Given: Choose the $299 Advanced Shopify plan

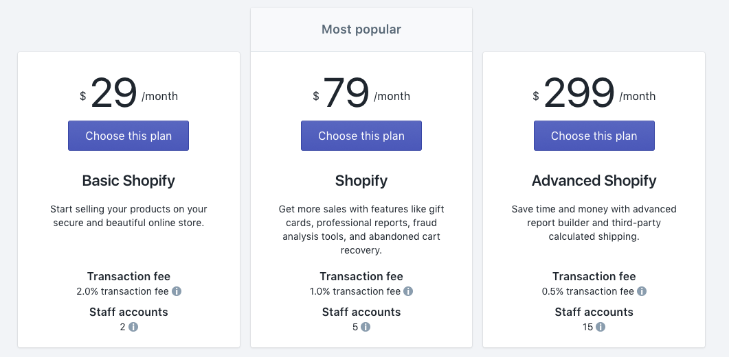Looking at the screenshot, I should click(x=594, y=136).
